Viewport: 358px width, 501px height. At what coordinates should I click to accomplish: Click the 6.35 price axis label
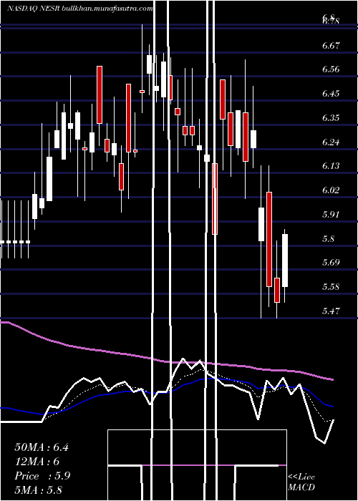331,118
